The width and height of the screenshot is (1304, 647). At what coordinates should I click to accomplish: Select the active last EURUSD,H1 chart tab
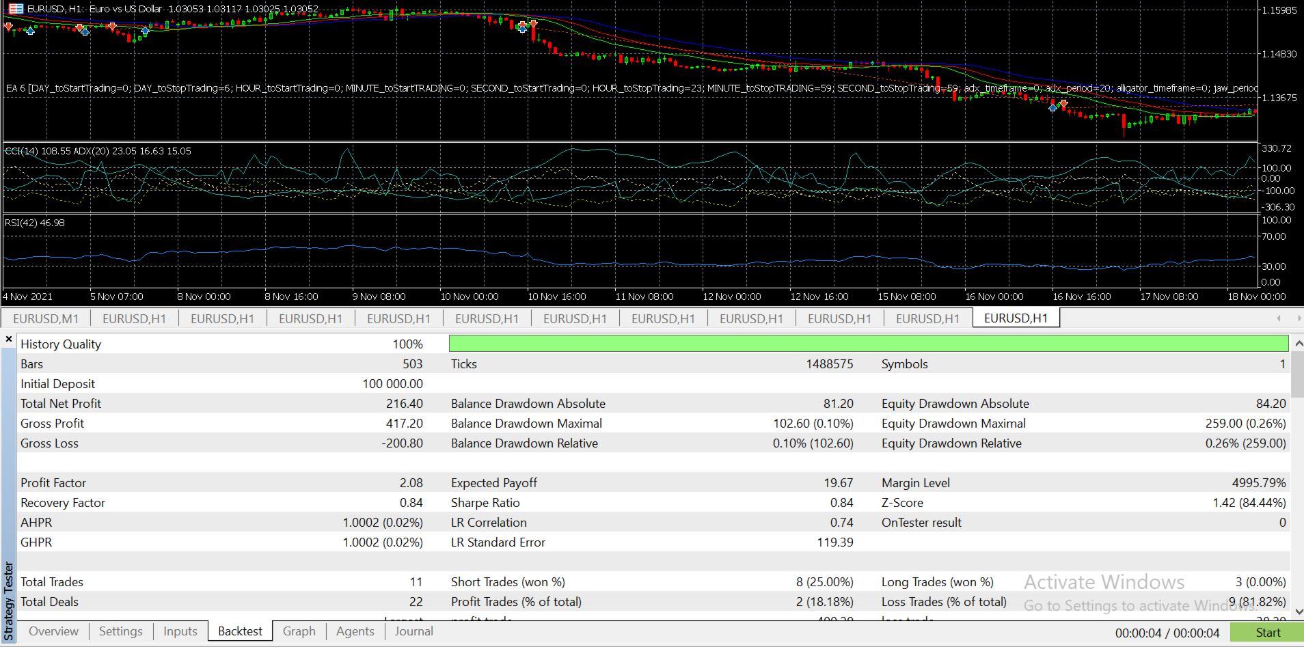pyautogui.click(x=1016, y=318)
